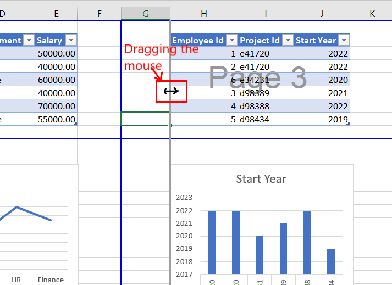Click the cell with salary 70000.00
Screen dimensions: 392x285
pos(56,106)
